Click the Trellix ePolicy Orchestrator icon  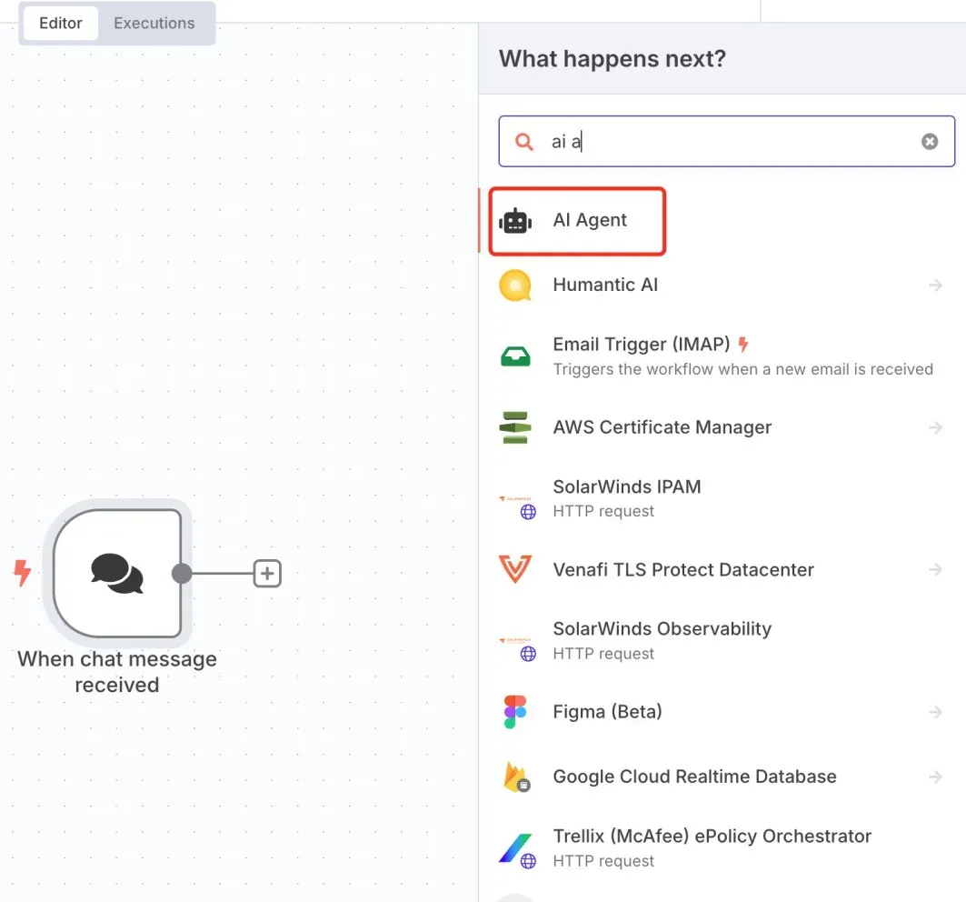[x=517, y=849]
